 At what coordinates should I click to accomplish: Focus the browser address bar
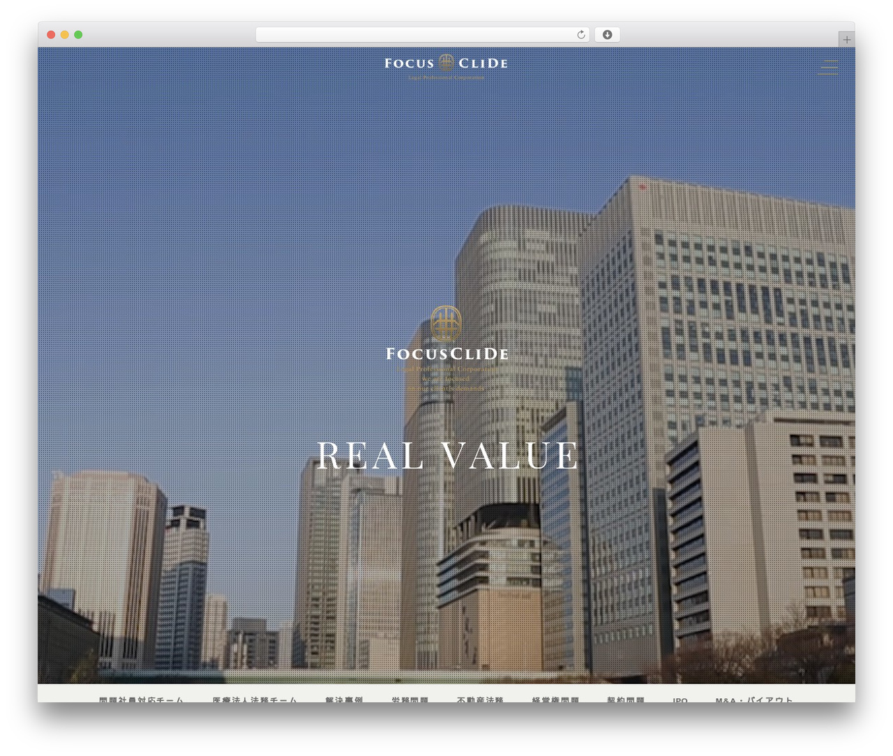(x=422, y=35)
